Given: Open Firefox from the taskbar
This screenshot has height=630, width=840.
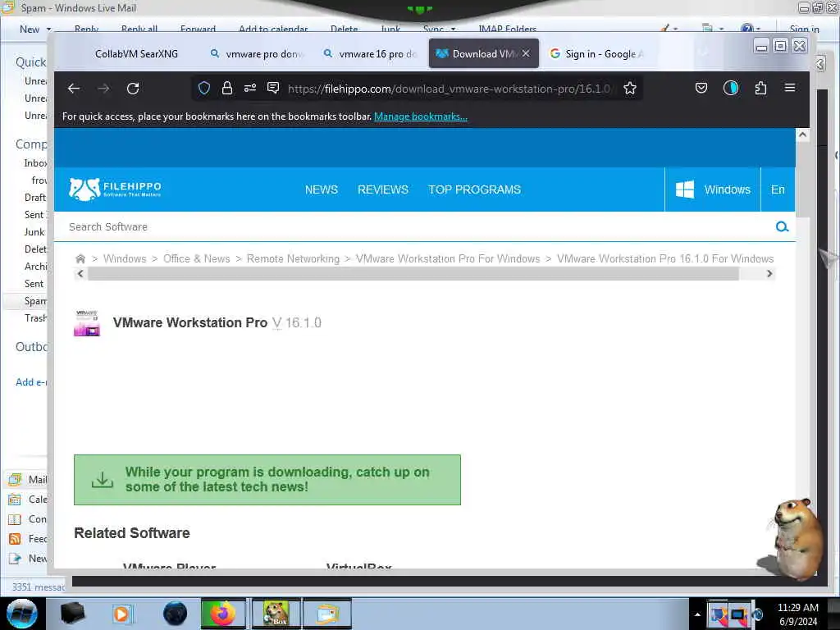Looking at the screenshot, I should 223,614.
